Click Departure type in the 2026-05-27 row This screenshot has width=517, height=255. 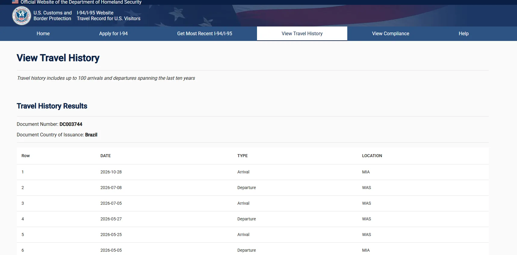pos(247,219)
